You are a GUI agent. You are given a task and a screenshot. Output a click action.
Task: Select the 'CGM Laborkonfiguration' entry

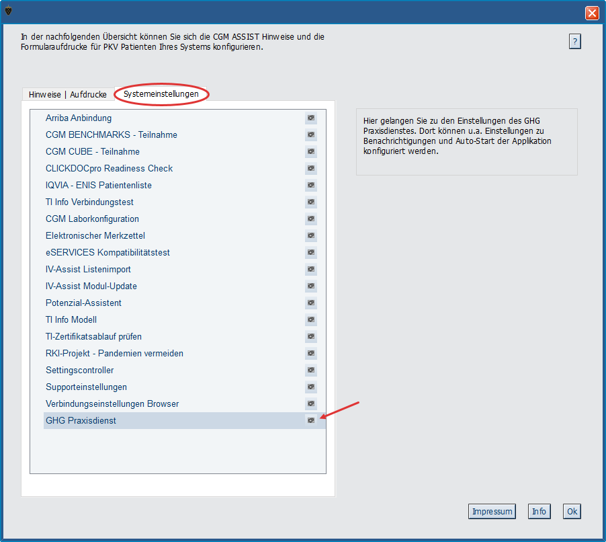[185, 219]
